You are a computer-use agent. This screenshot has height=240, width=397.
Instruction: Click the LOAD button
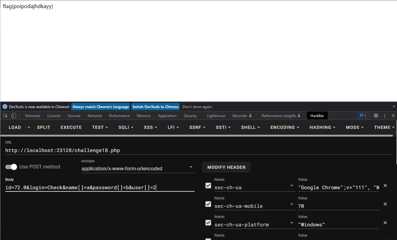(15, 127)
